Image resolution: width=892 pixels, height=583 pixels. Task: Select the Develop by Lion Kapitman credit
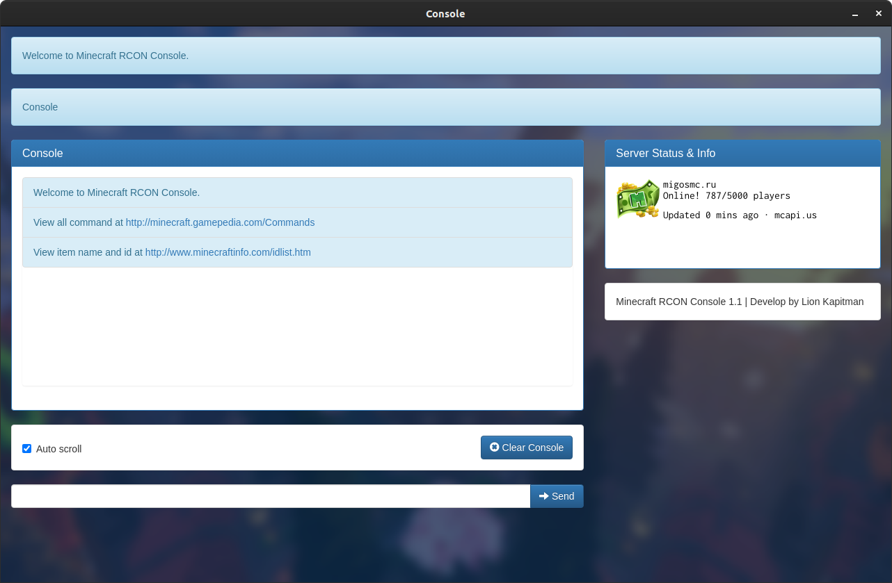[x=739, y=302]
